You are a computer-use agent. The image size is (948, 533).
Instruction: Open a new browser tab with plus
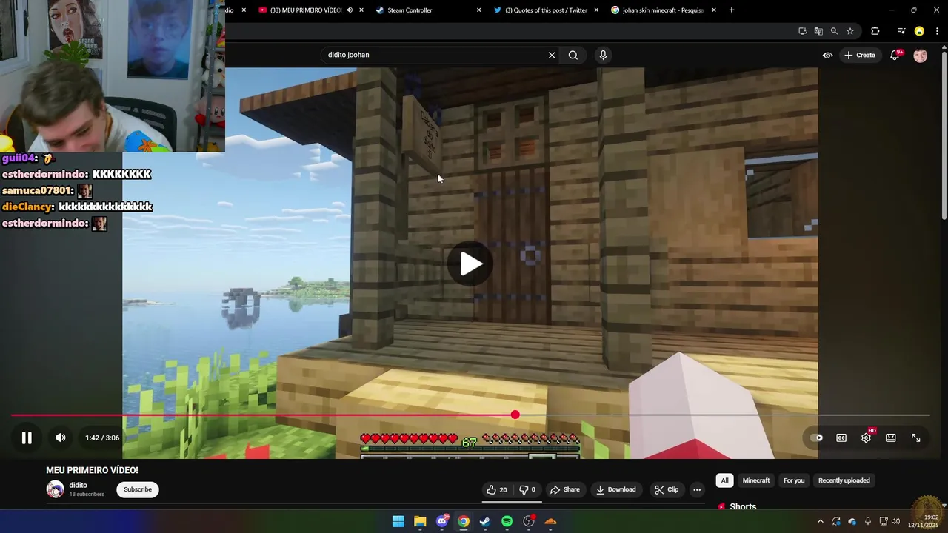(732, 10)
